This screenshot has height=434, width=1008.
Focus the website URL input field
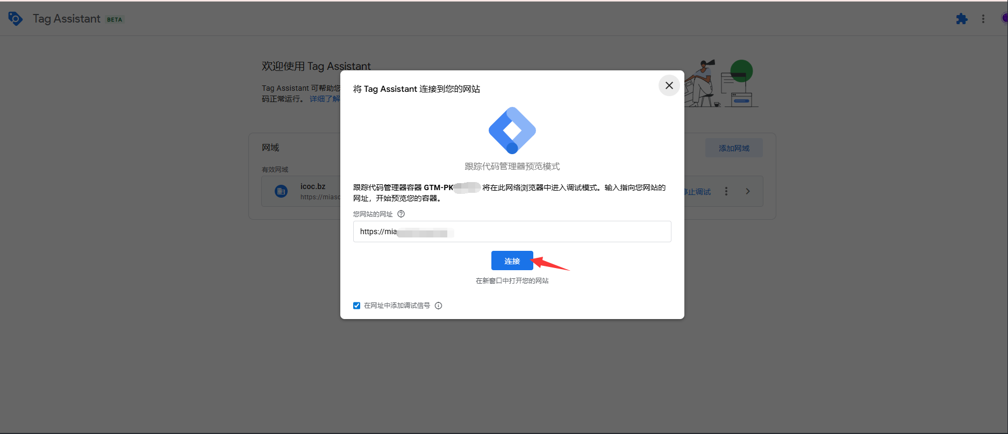512,232
